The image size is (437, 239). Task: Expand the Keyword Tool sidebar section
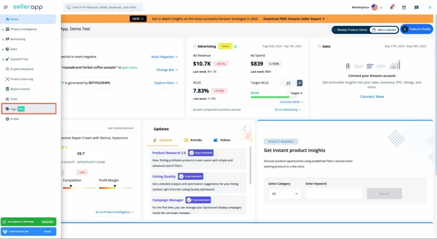[3, 59]
